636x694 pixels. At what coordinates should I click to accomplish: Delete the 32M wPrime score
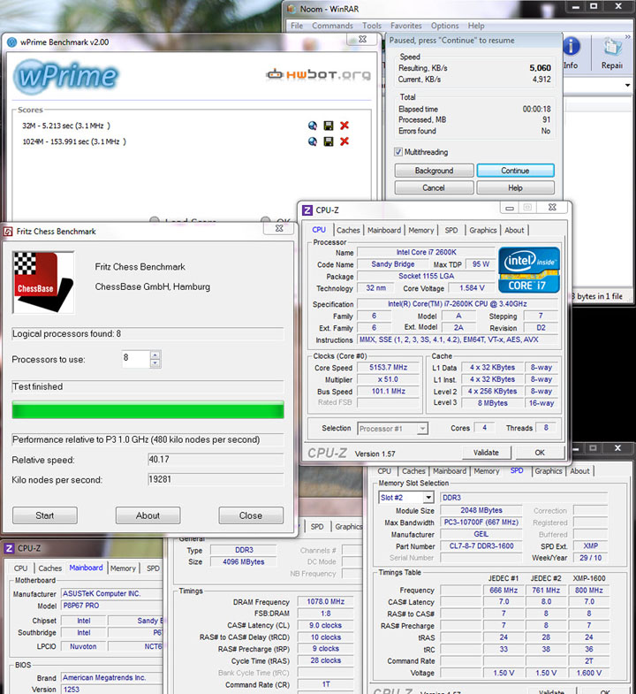pyautogui.click(x=344, y=126)
